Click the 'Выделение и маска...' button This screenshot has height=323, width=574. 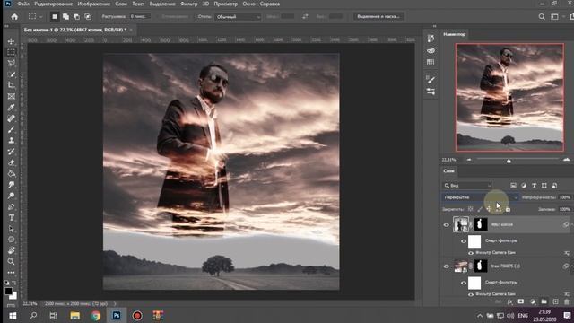378,16
